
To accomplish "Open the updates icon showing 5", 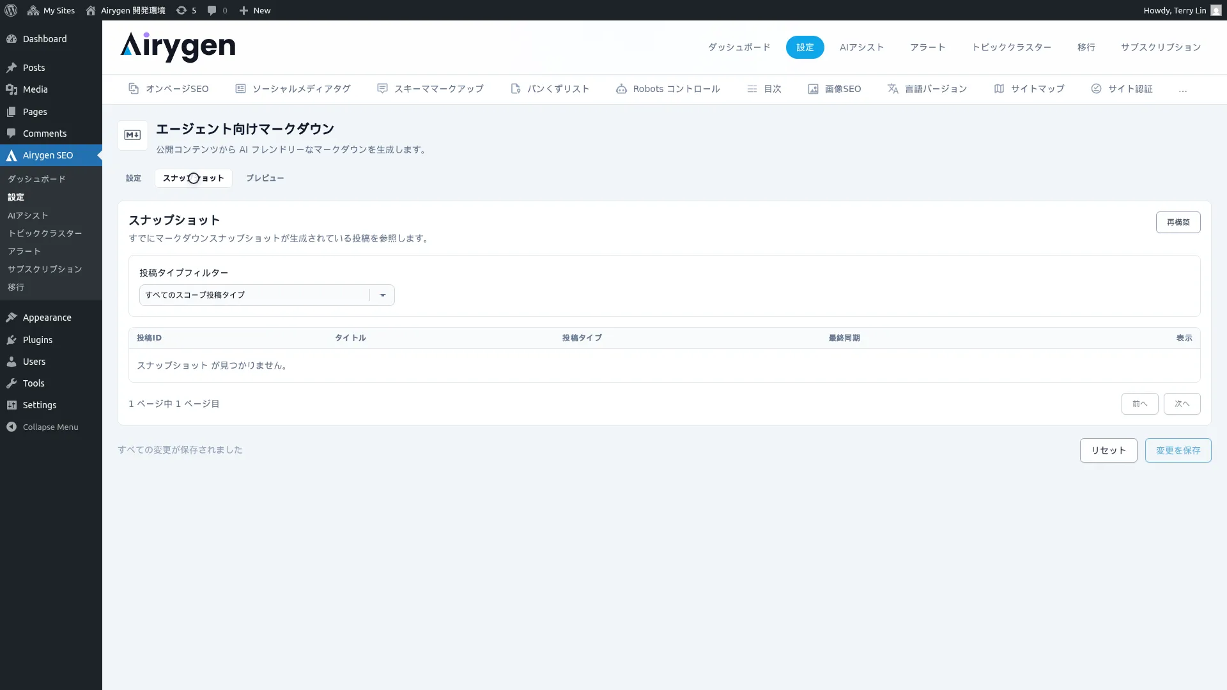I will click(181, 10).
